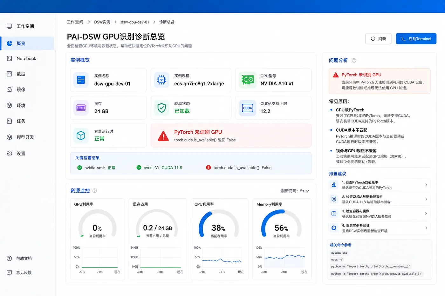The height and width of the screenshot is (296, 445).
Task: Click the 驱动状态 shield icon
Action: 161,108
